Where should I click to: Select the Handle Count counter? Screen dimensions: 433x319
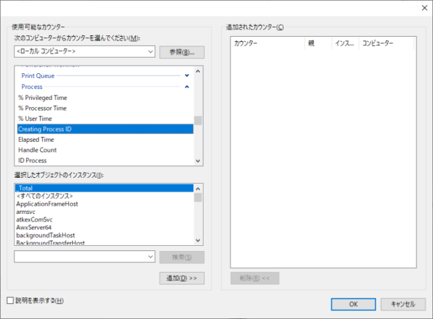38,150
